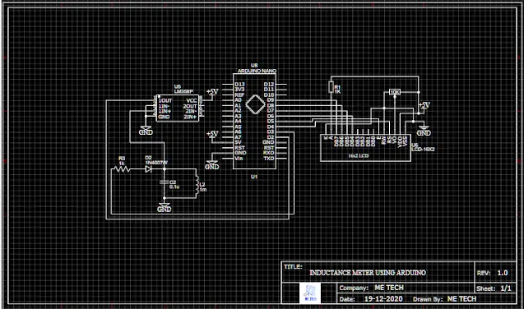
Task: Click GND symbol below the LM358P
Action: tap(146, 131)
